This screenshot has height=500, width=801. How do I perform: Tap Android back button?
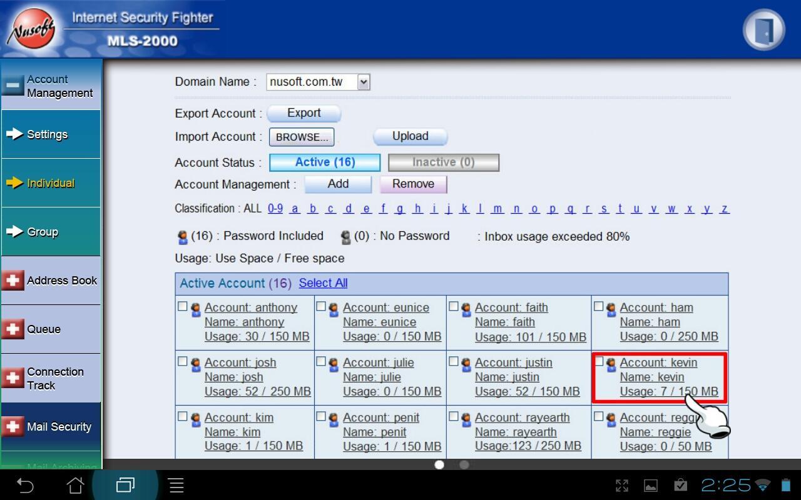click(25, 485)
